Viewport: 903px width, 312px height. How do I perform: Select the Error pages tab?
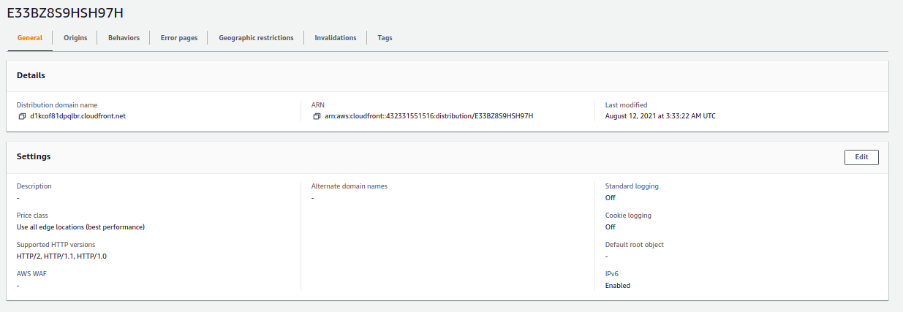(179, 38)
